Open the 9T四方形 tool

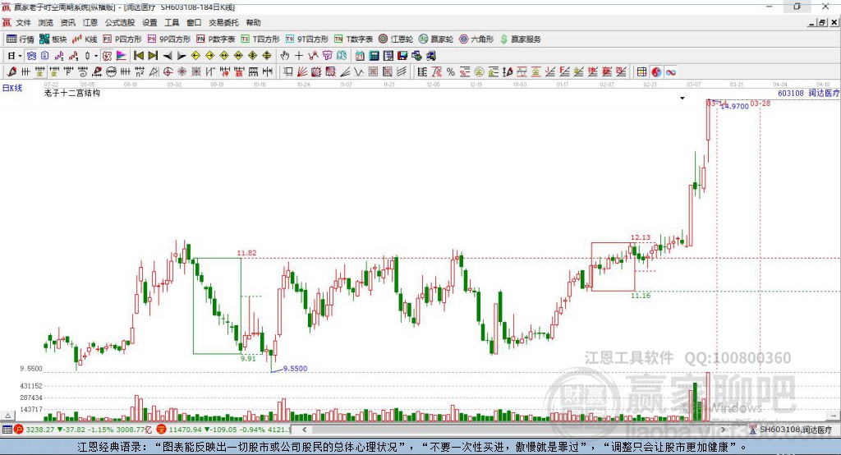[x=307, y=39]
